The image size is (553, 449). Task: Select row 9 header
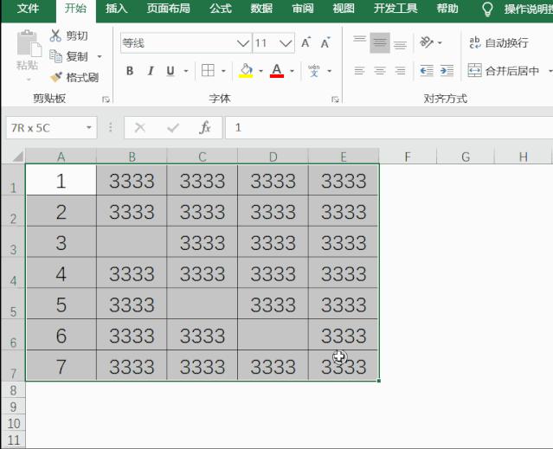[13, 407]
